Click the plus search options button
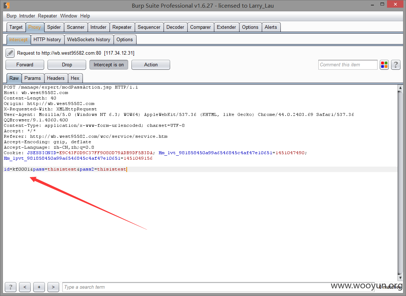The image size is (406, 296). [39, 287]
